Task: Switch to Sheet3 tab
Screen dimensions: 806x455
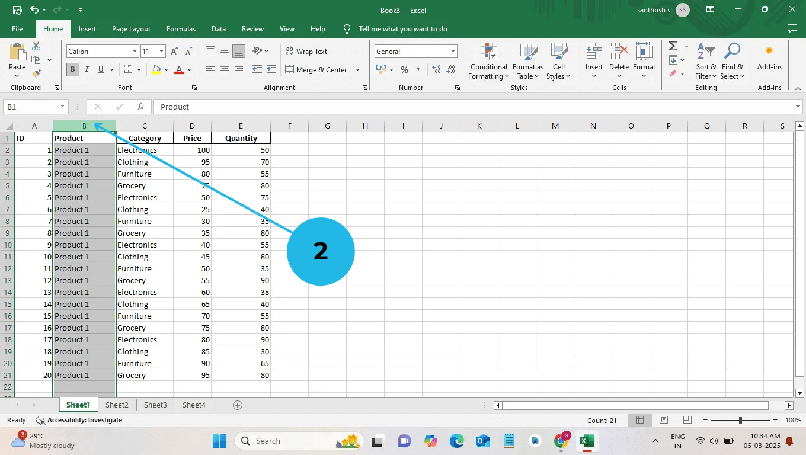Action: tap(155, 405)
